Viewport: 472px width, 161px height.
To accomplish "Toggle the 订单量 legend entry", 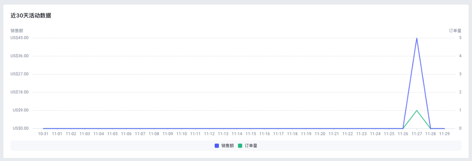I will [248, 146].
